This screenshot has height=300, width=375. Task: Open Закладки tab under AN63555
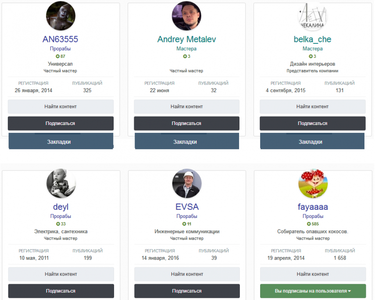pos(61,142)
